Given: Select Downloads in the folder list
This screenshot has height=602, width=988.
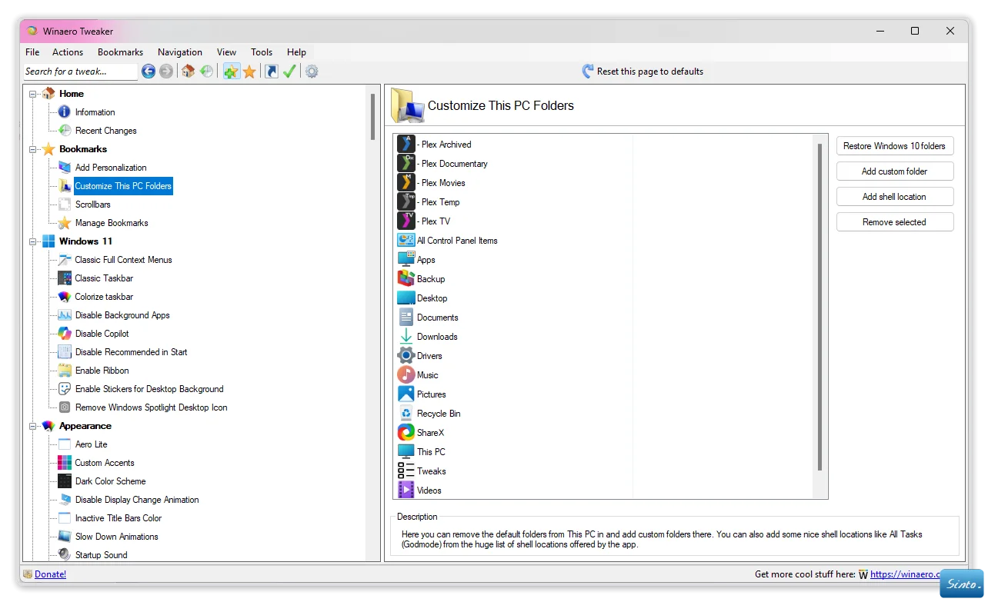Looking at the screenshot, I should tap(437, 336).
